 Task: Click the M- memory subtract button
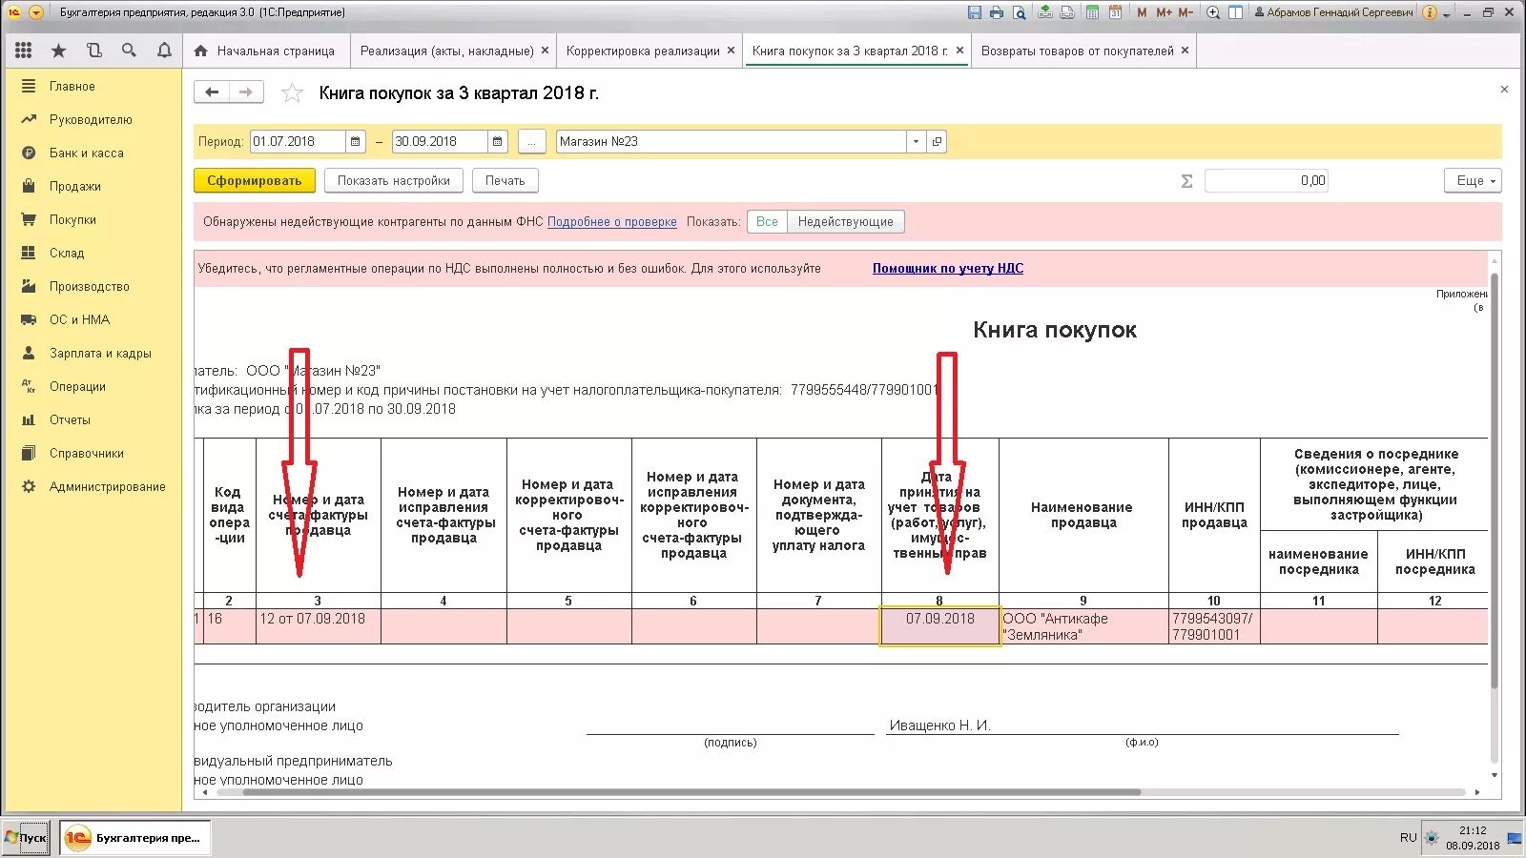(x=1186, y=12)
